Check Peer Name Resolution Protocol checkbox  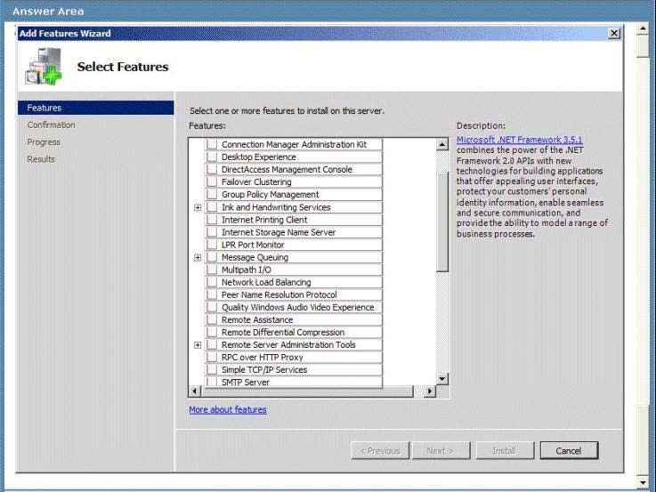click(212, 294)
